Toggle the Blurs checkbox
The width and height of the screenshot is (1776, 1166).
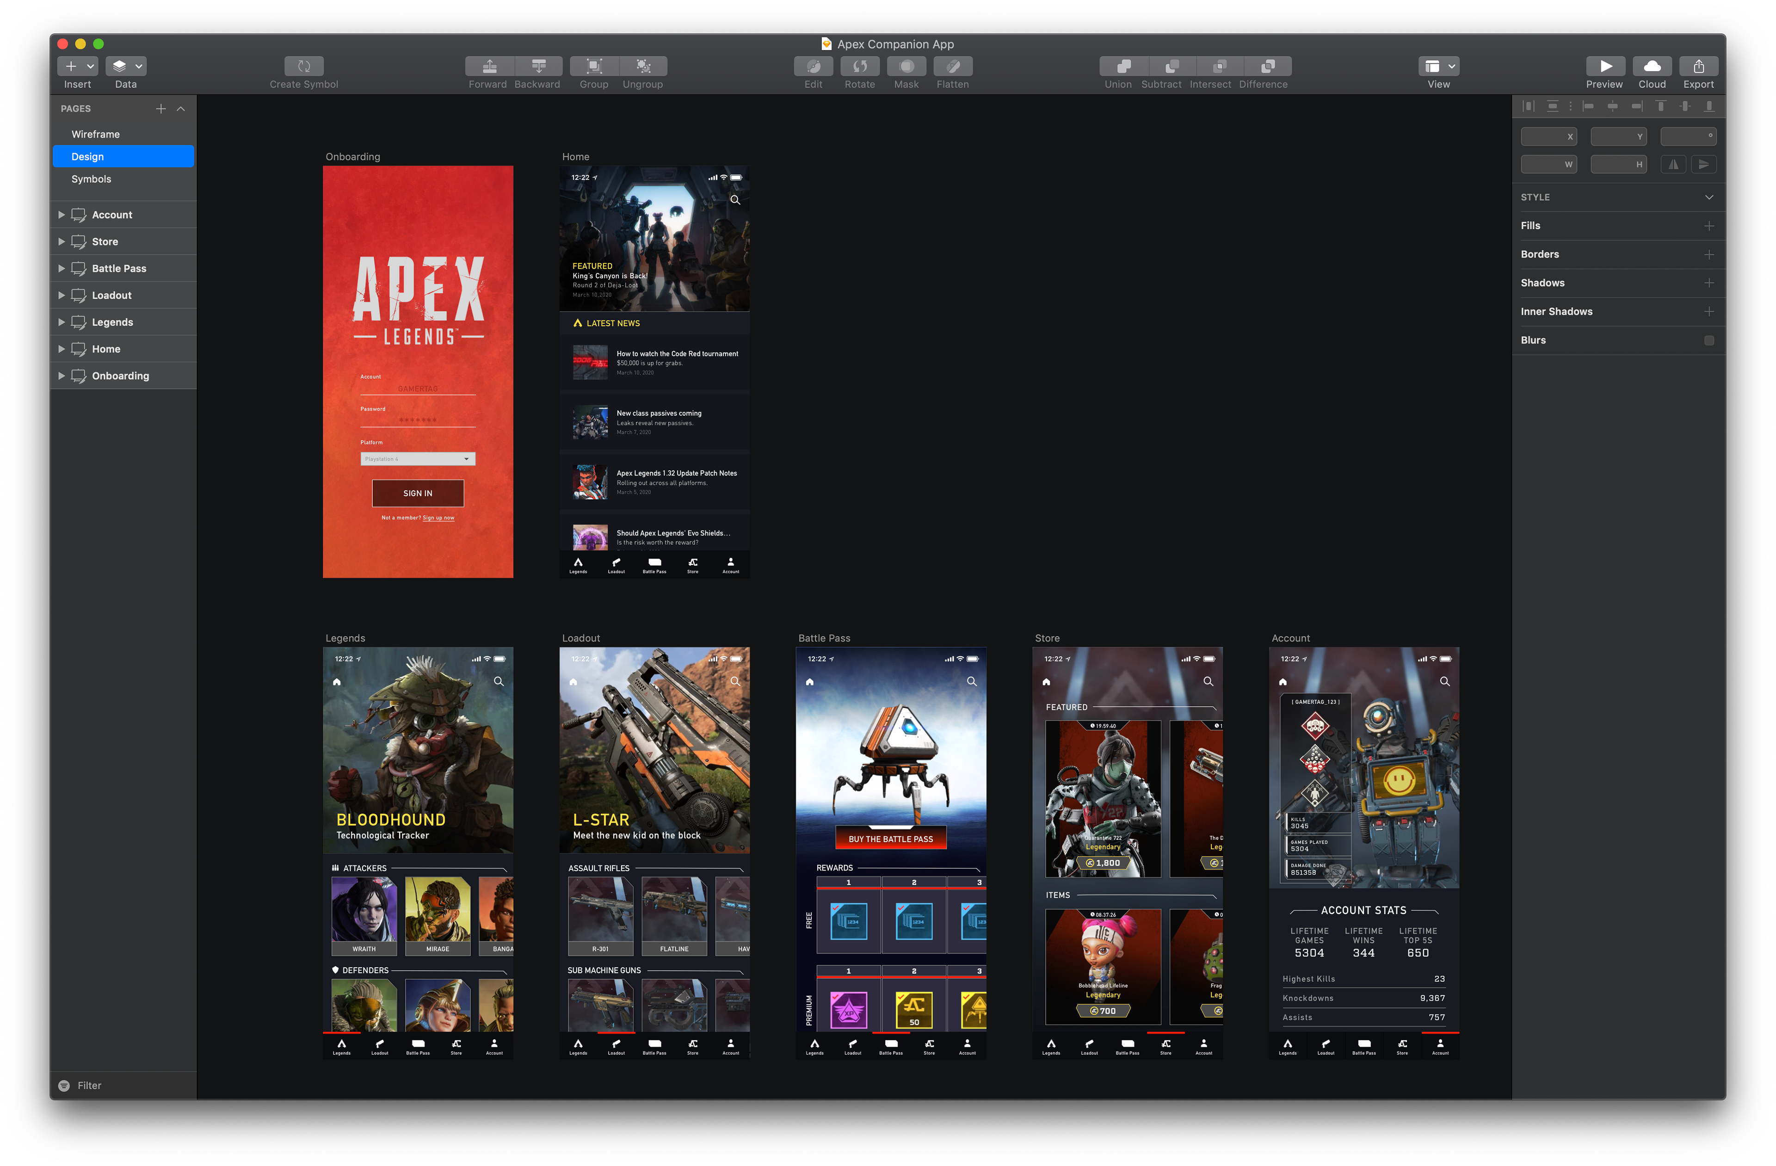point(1709,340)
